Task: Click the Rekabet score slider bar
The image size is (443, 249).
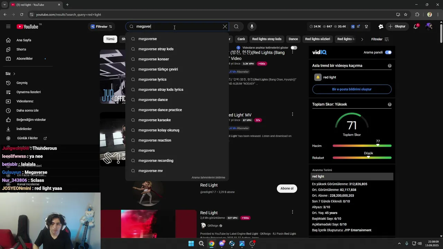Action: point(362,158)
